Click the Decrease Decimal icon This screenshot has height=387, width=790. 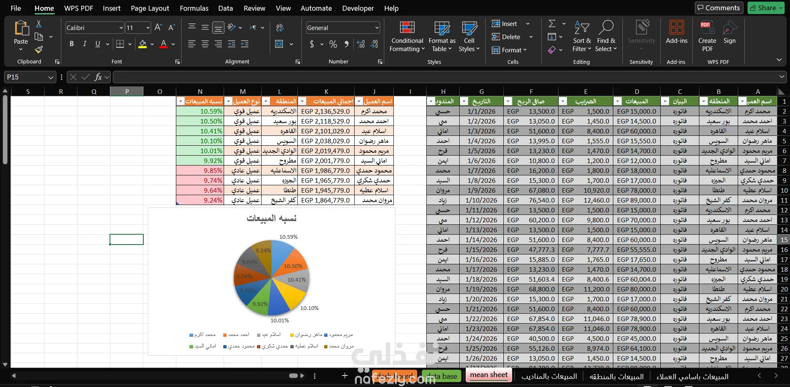tap(374, 44)
